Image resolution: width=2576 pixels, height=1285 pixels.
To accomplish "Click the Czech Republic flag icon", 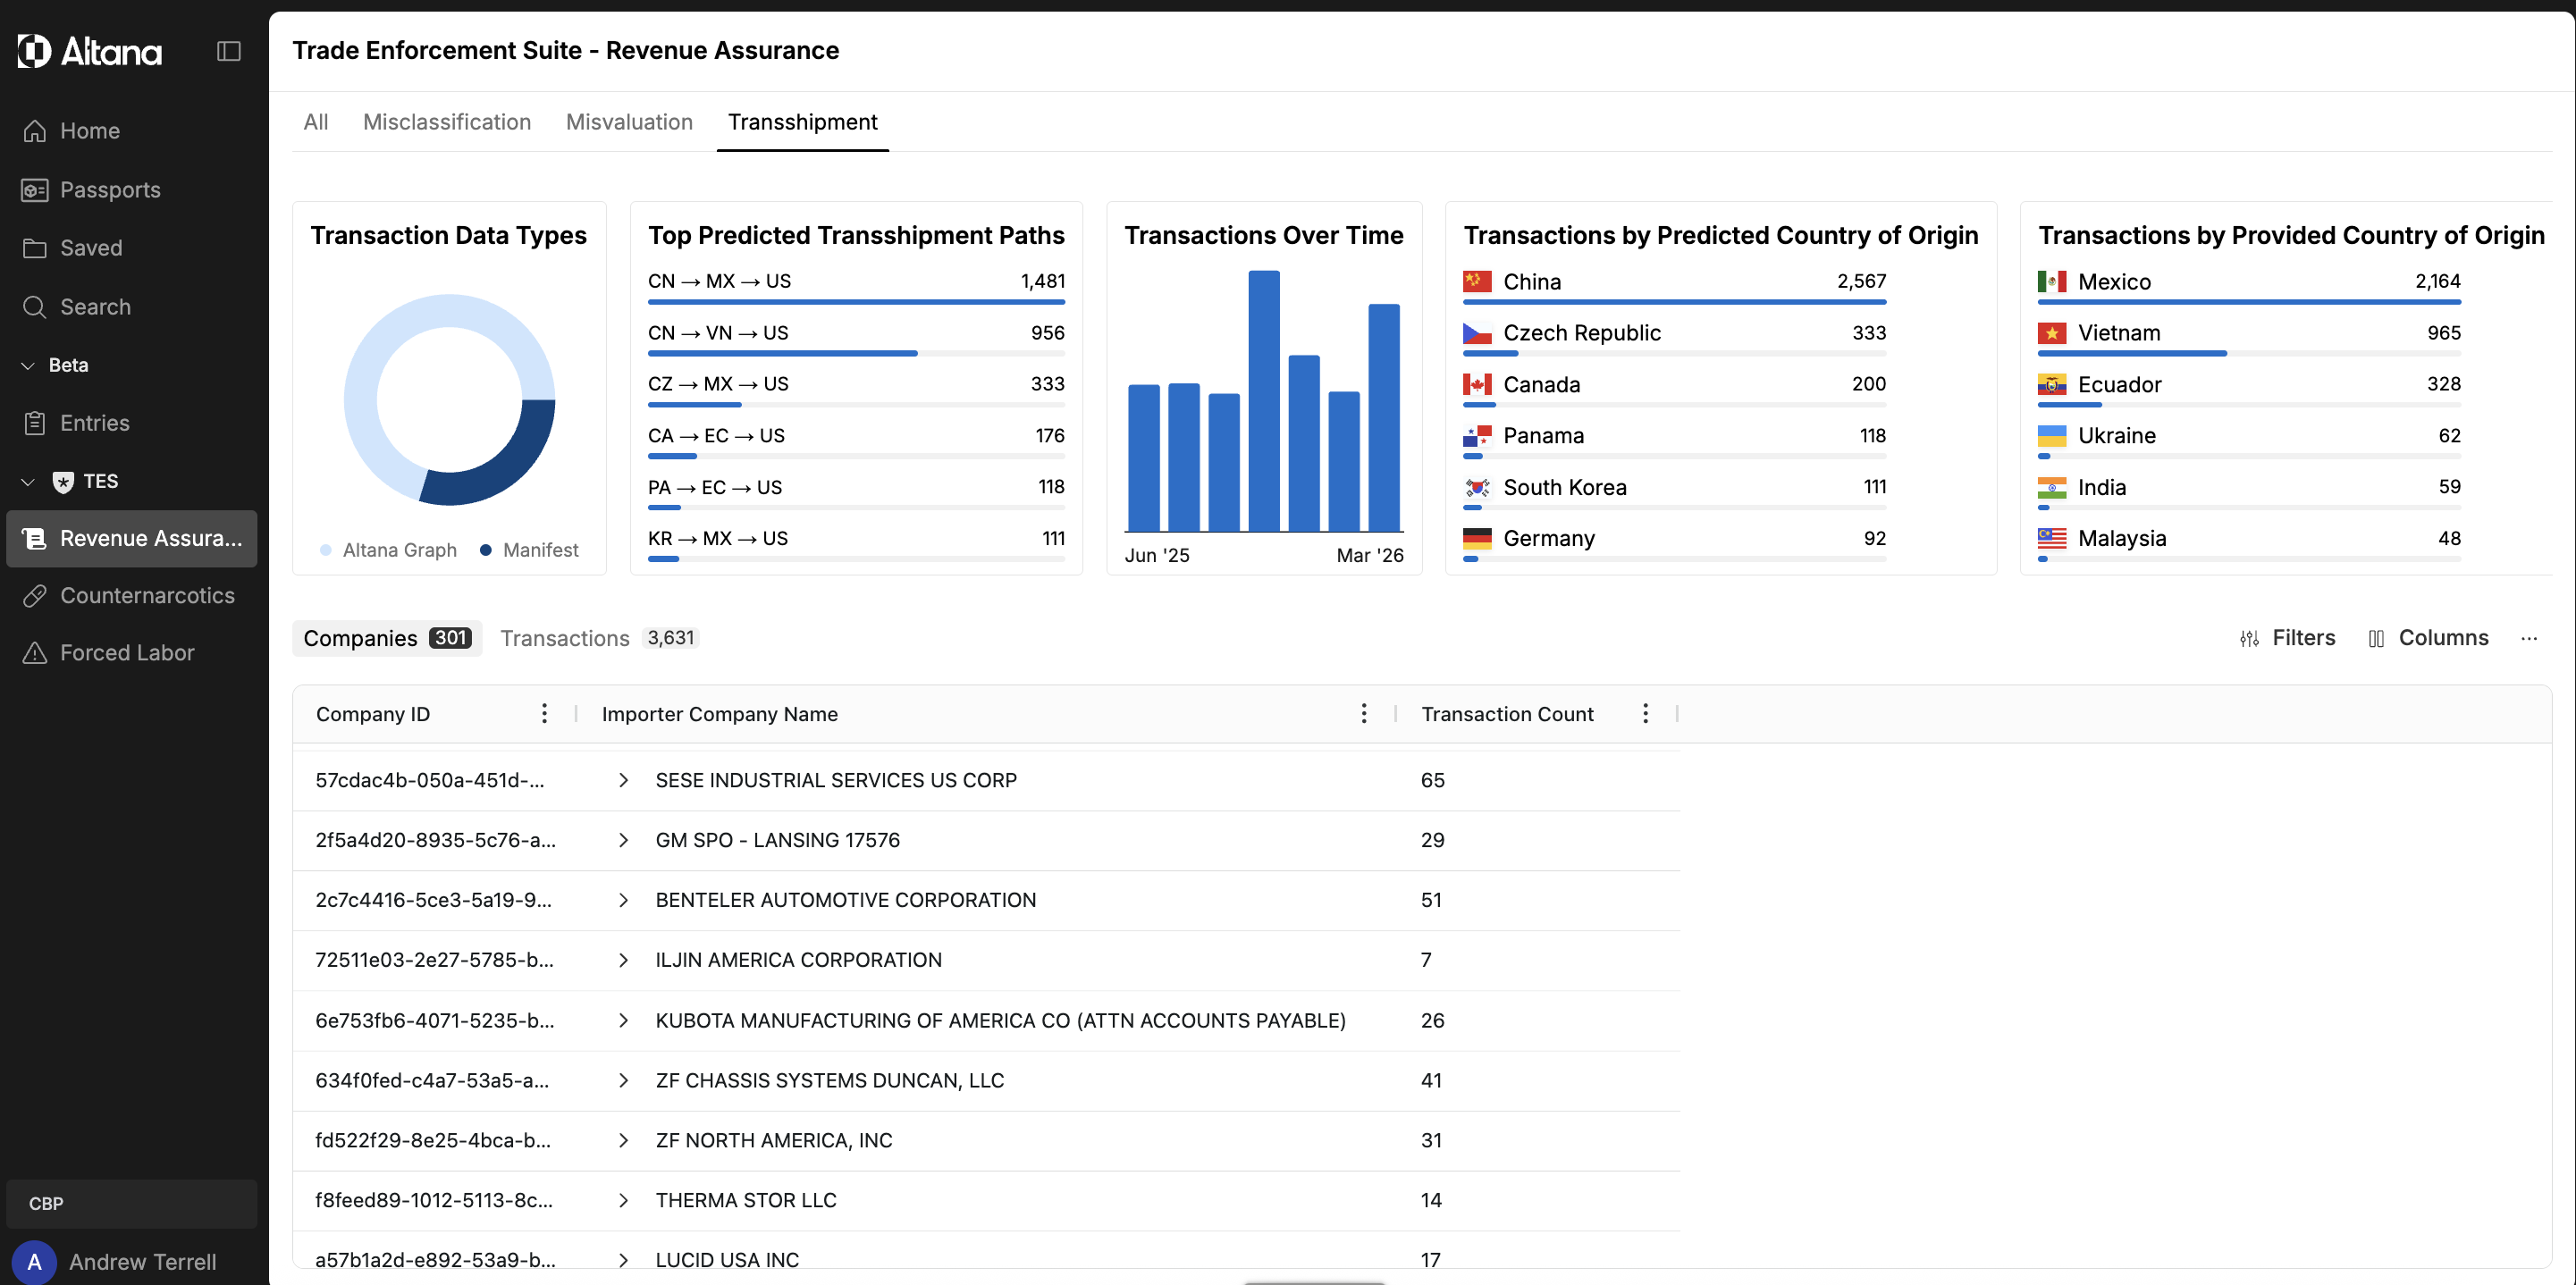I will (x=1477, y=333).
